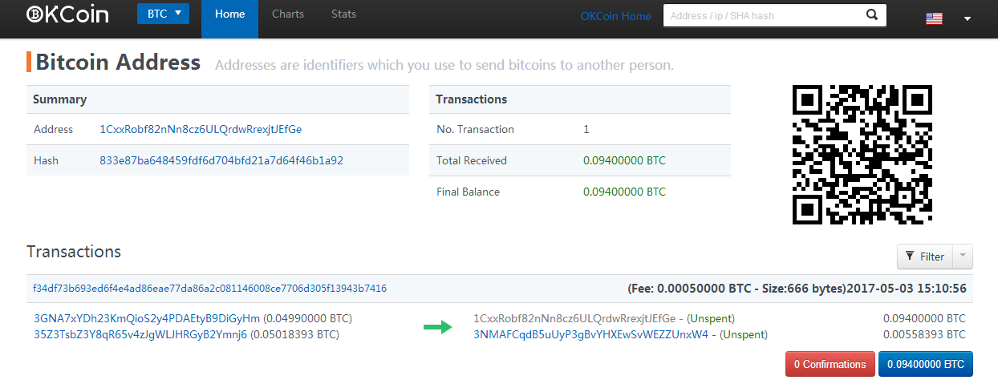Screen dimensions: 998x392
Task: Go to the Stats tab
Action: pos(343,14)
